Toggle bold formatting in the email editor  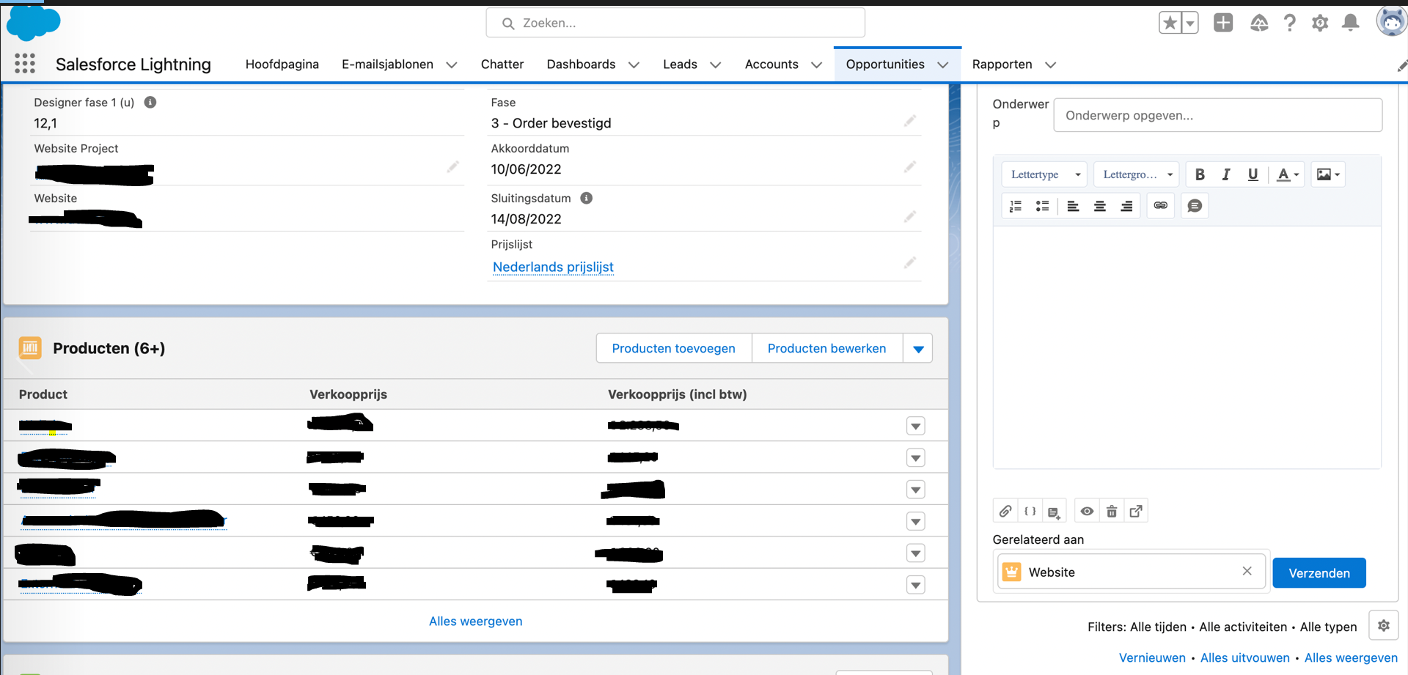tap(1200, 174)
